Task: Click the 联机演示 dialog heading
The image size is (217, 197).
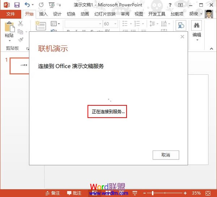Action: pyautogui.click(x=53, y=49)
